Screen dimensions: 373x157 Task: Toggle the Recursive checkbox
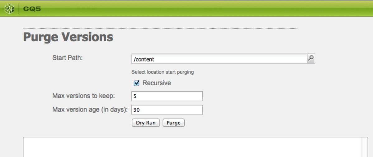coord(137,83)
